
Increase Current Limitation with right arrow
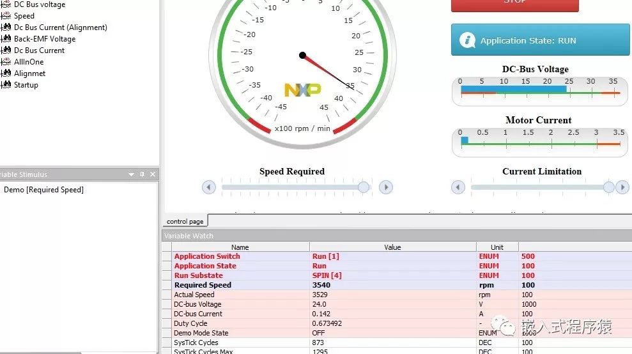point(622,187)
